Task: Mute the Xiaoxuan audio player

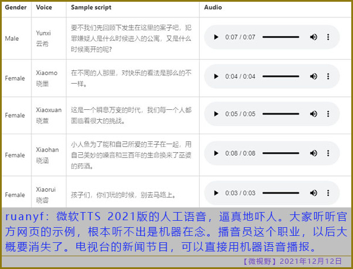Action: [x=313, y=114]
